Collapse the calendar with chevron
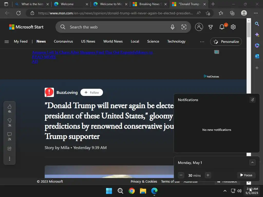Viewport: 263px width, 197px height. pyautogui.click(x=252, y=162)
